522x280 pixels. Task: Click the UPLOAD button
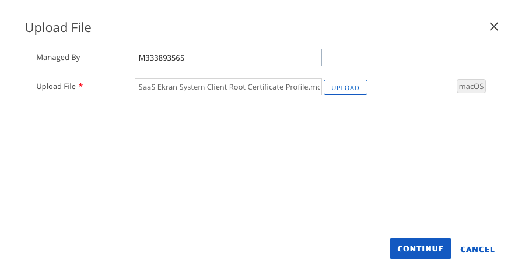[x=345, y=87]
